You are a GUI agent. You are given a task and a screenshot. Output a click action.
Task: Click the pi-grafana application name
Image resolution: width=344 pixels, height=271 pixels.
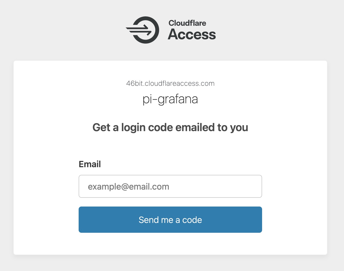[x=170, y=99]
